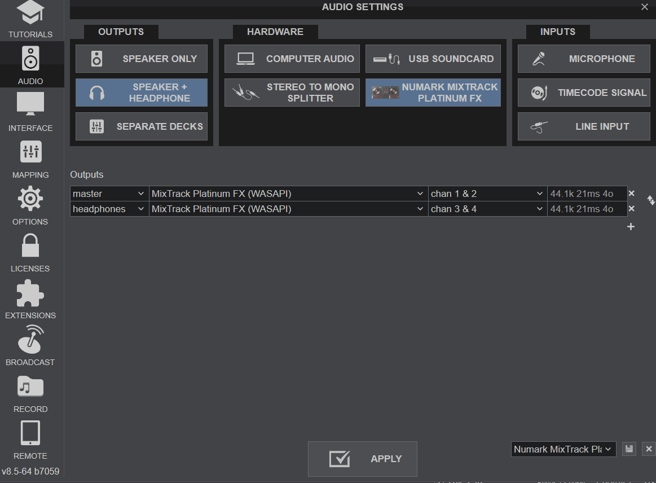The image size is (656, 483).
Task: Close the Audio Settings window
Action: pyautogui.click(x=644, y=7)
